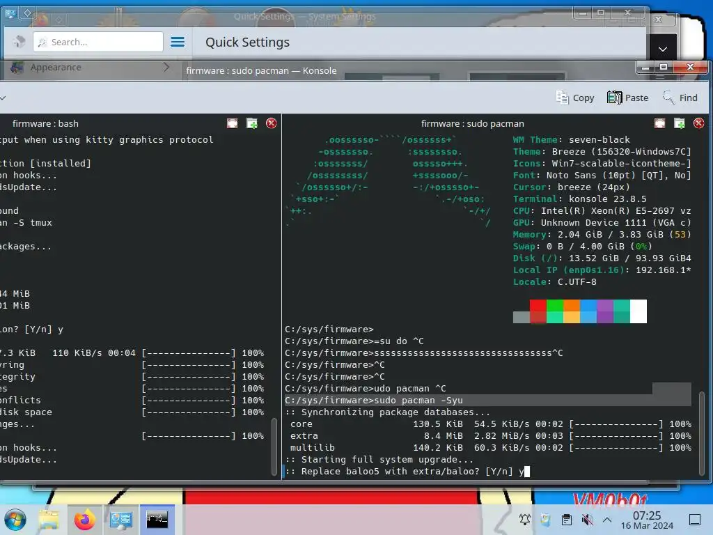Open the clock showing 07:25
Image resolution: width=713 pixels, height=535 pixels.
coord(647,520)
